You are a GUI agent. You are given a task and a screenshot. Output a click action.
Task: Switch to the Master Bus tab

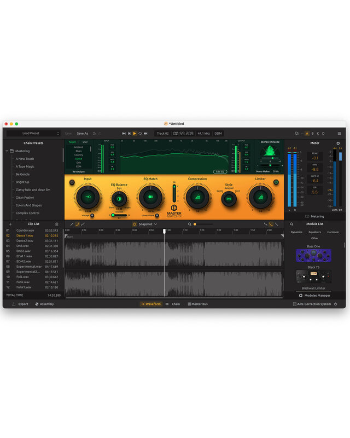pyautogui.click(x=197, y=304)
